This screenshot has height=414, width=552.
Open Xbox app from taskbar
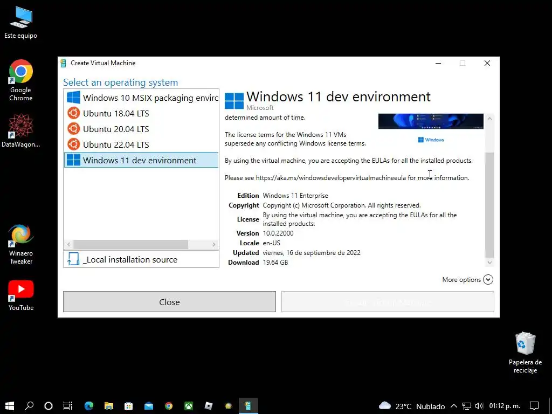tap(189, 406)
